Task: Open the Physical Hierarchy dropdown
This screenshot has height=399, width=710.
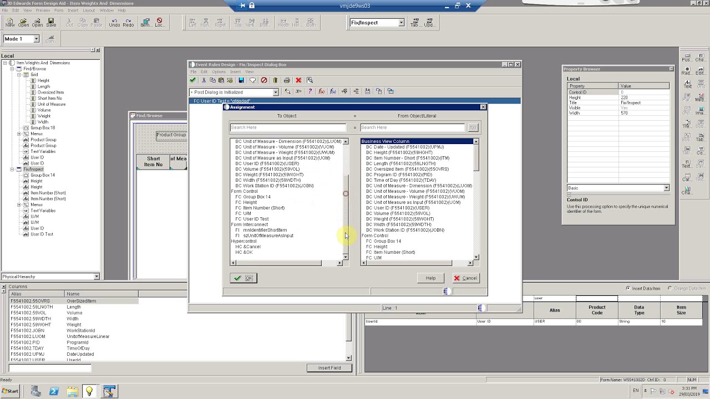Action: click(x=97, y=277)
